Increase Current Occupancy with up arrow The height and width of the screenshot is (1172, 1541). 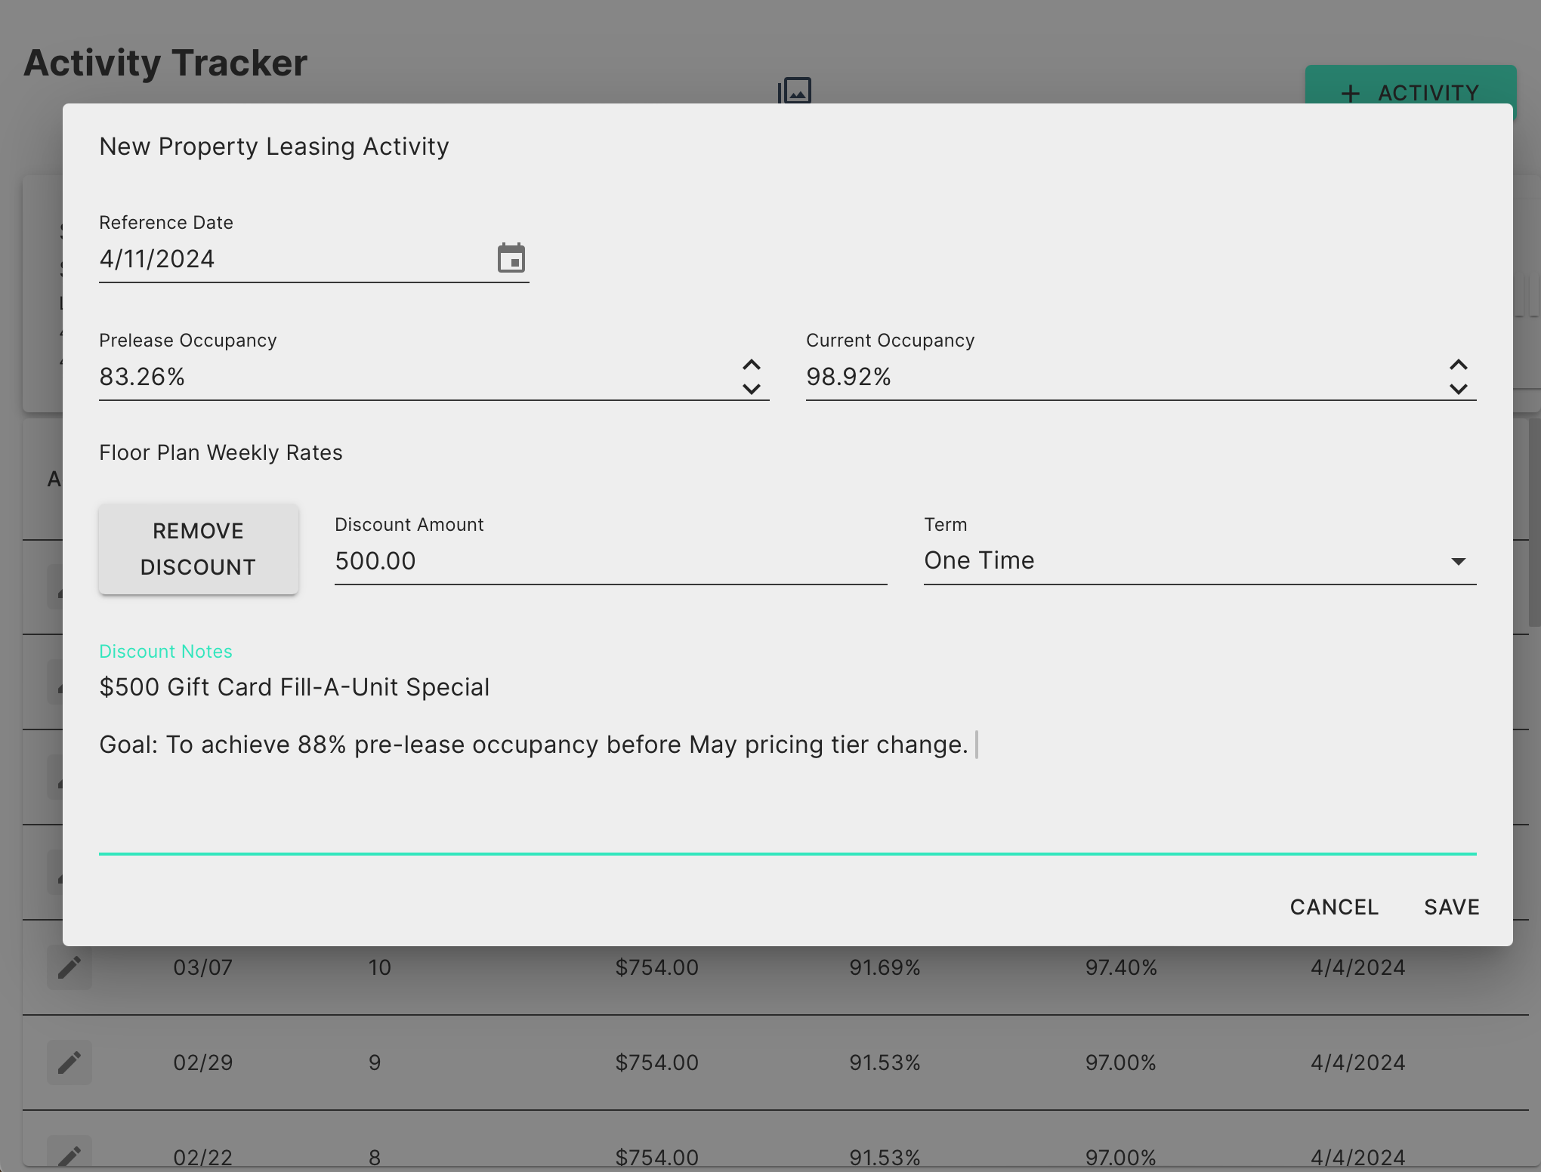tap(1458, 365)
